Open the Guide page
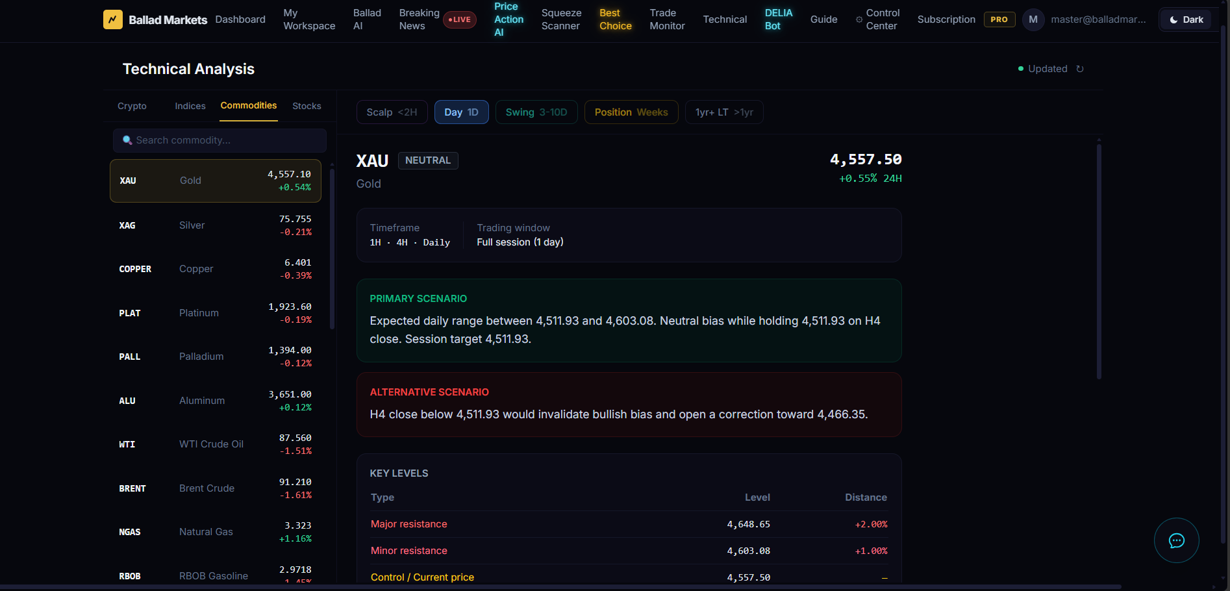This screenshot has width=1230, height=591. pos(823,19)
